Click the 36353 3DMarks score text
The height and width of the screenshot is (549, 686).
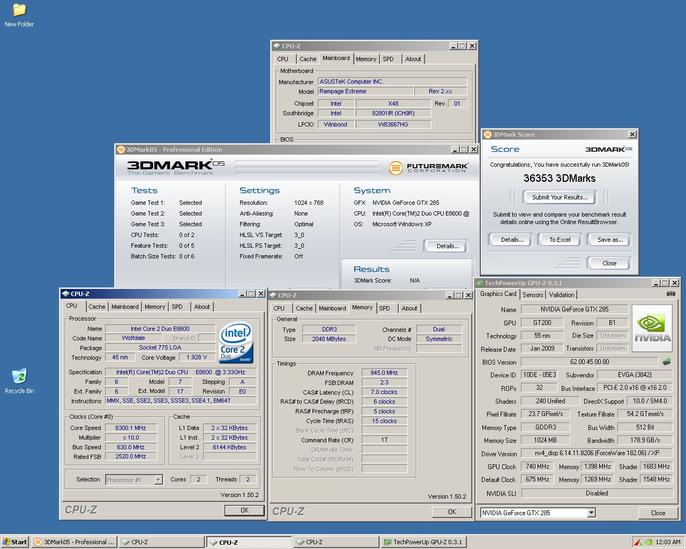point(559,178)
